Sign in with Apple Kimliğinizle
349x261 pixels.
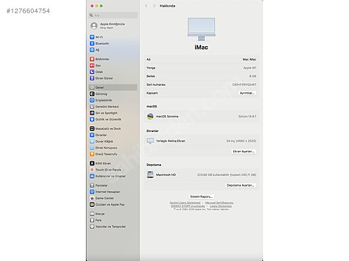108,26
